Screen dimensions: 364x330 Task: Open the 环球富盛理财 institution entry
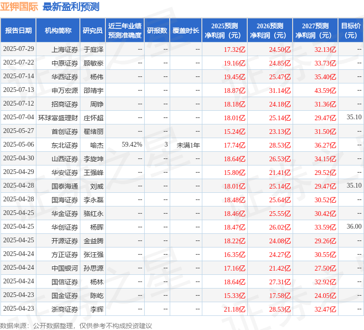tap(58, 117)
